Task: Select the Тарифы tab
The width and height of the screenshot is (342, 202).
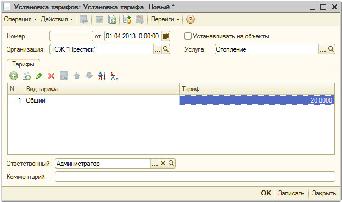Action: click(x=23, y=64)
